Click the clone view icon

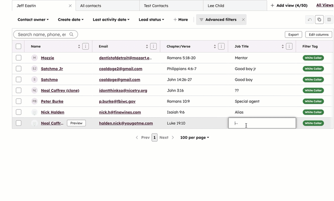coord(319,20)
